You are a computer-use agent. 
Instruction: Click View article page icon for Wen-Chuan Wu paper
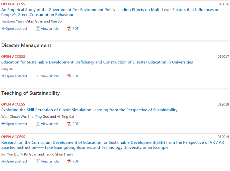(x=38, y=124)
